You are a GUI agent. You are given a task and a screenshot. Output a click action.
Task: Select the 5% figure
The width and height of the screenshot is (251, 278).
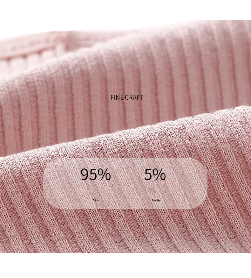(155, 175)
